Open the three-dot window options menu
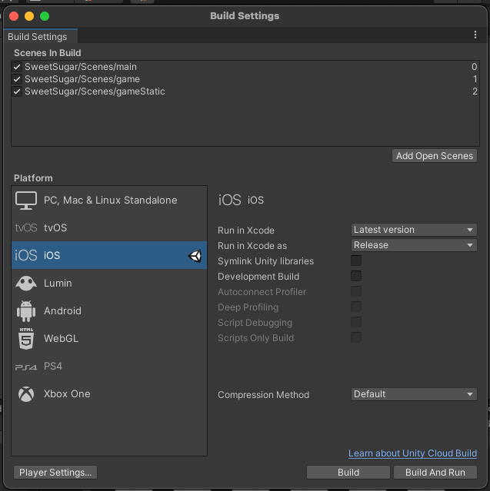The width and height of the screenshot is (490, 491). (x=475, y=35)
